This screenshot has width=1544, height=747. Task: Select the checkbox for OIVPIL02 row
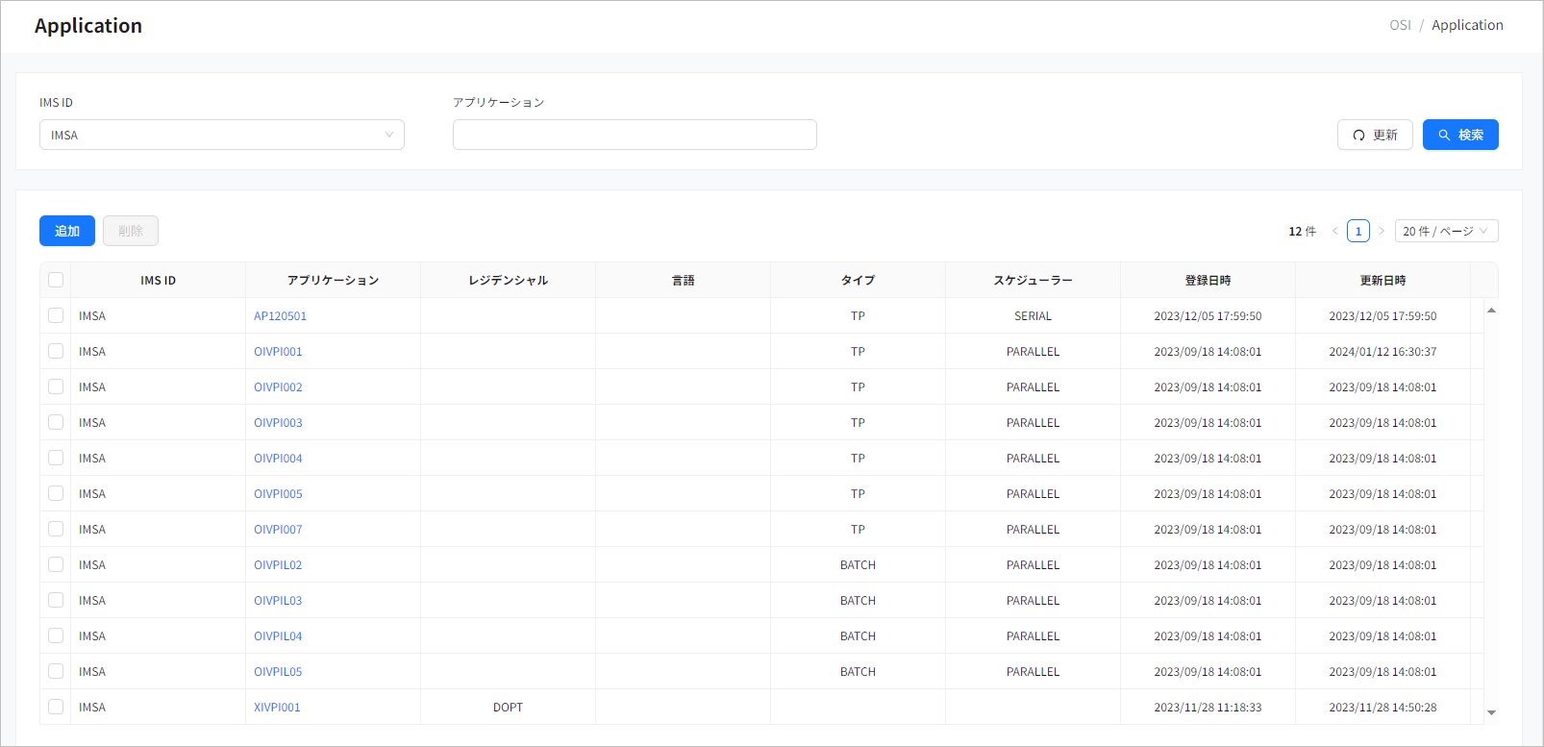(x=56, y=564)
